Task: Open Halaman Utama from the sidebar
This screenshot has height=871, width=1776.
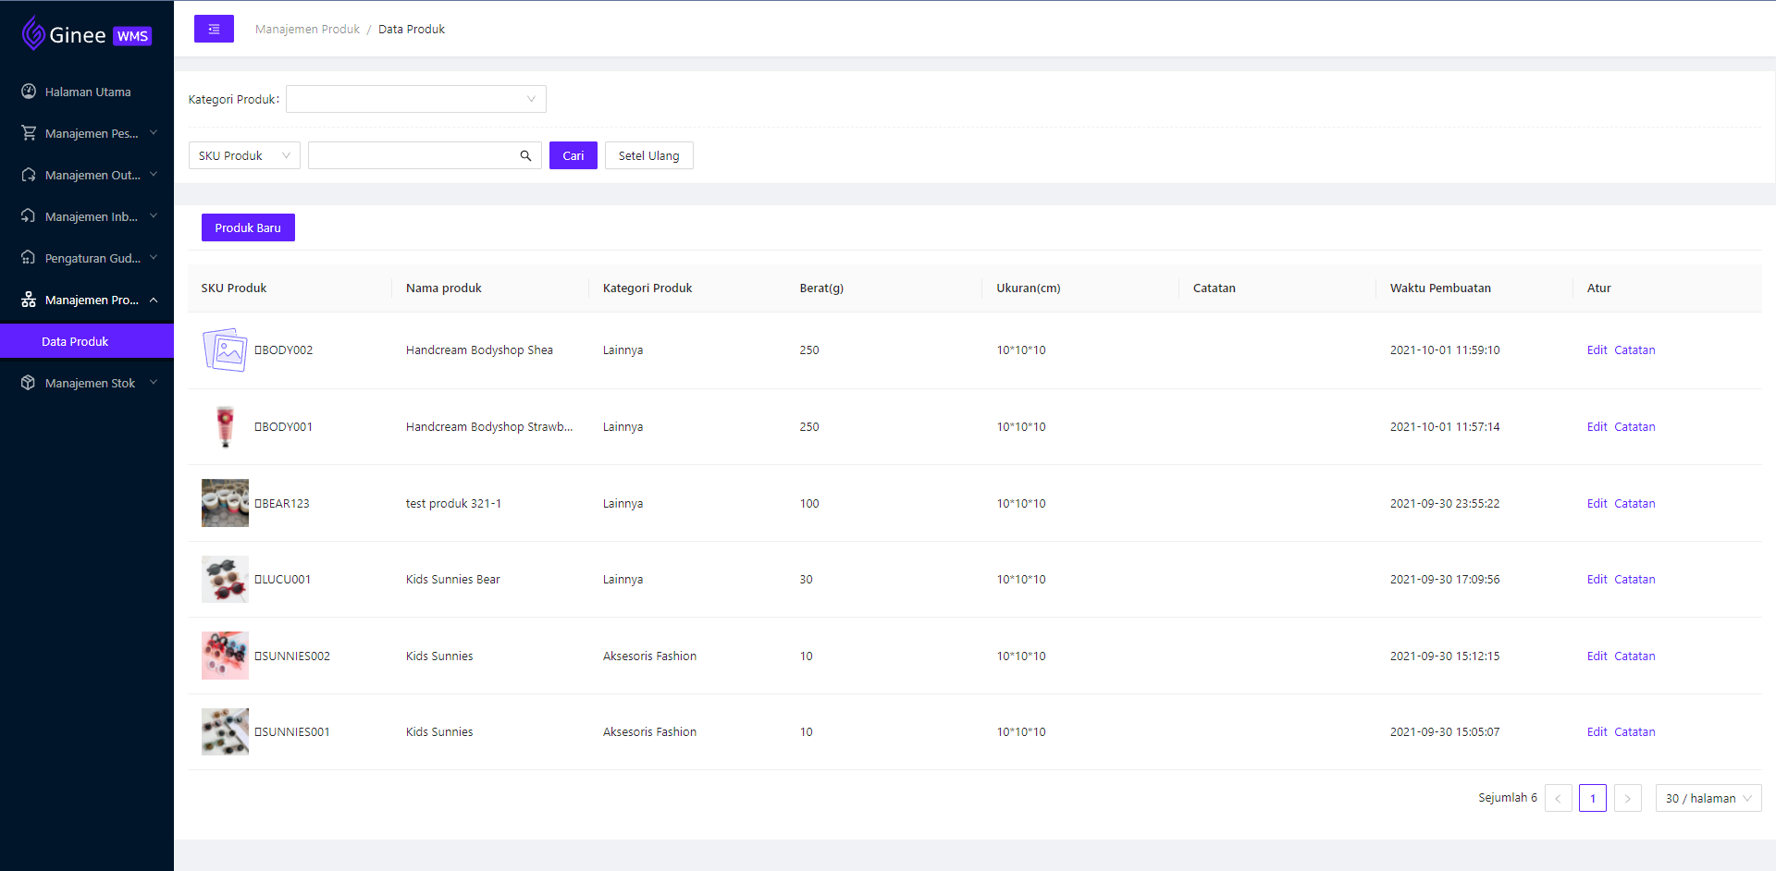Action: [x=88, y=92]
